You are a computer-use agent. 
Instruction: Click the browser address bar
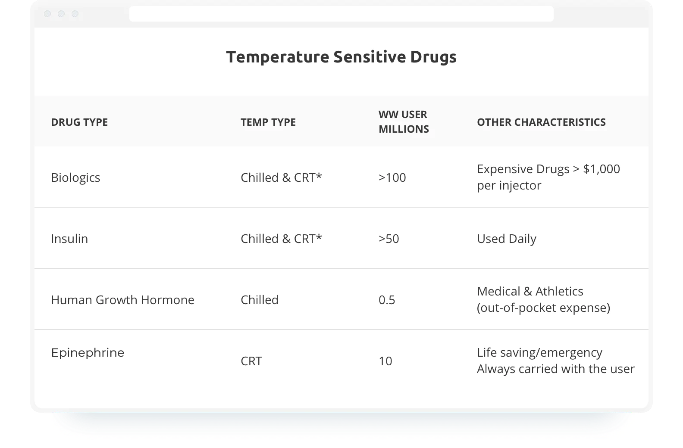[x=341, y=14]
